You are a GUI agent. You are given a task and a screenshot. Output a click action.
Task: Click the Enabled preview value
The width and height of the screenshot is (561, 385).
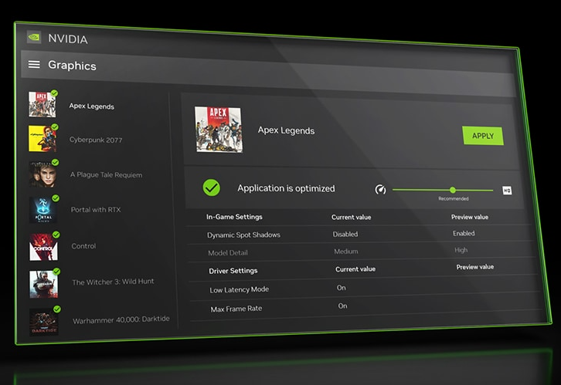tap(464, 233)
